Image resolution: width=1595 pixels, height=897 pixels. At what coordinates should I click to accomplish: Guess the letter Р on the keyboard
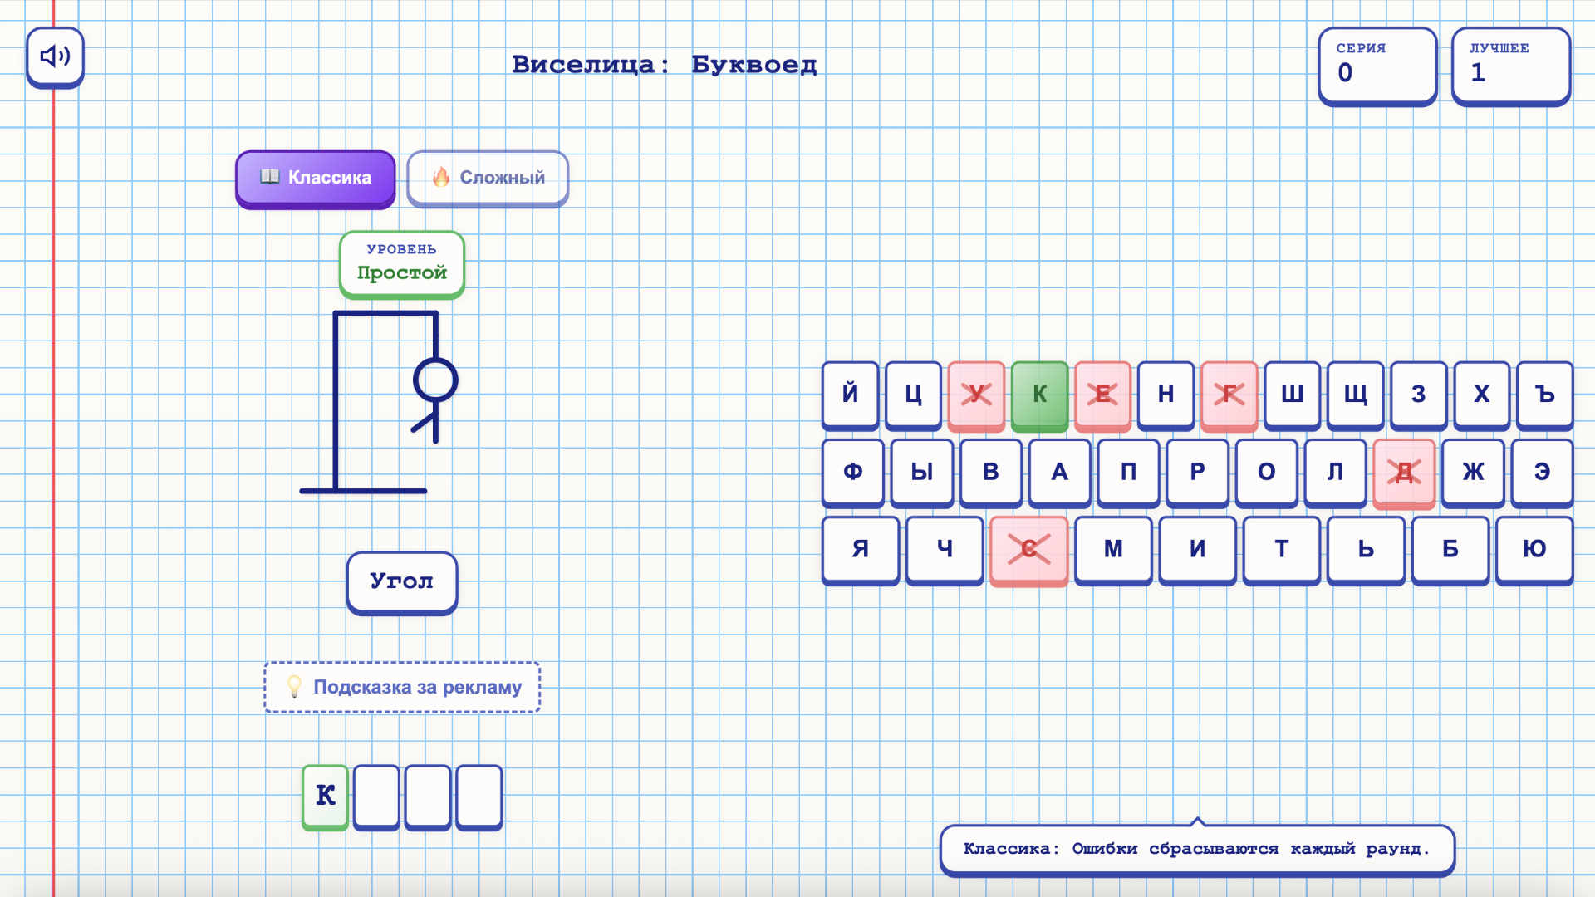[x=1198, y=473]
